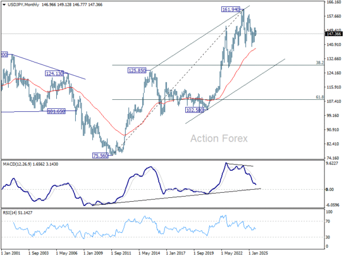
Task: Select the 1 Sep 2011 timeline date
Action: point(121,253)
